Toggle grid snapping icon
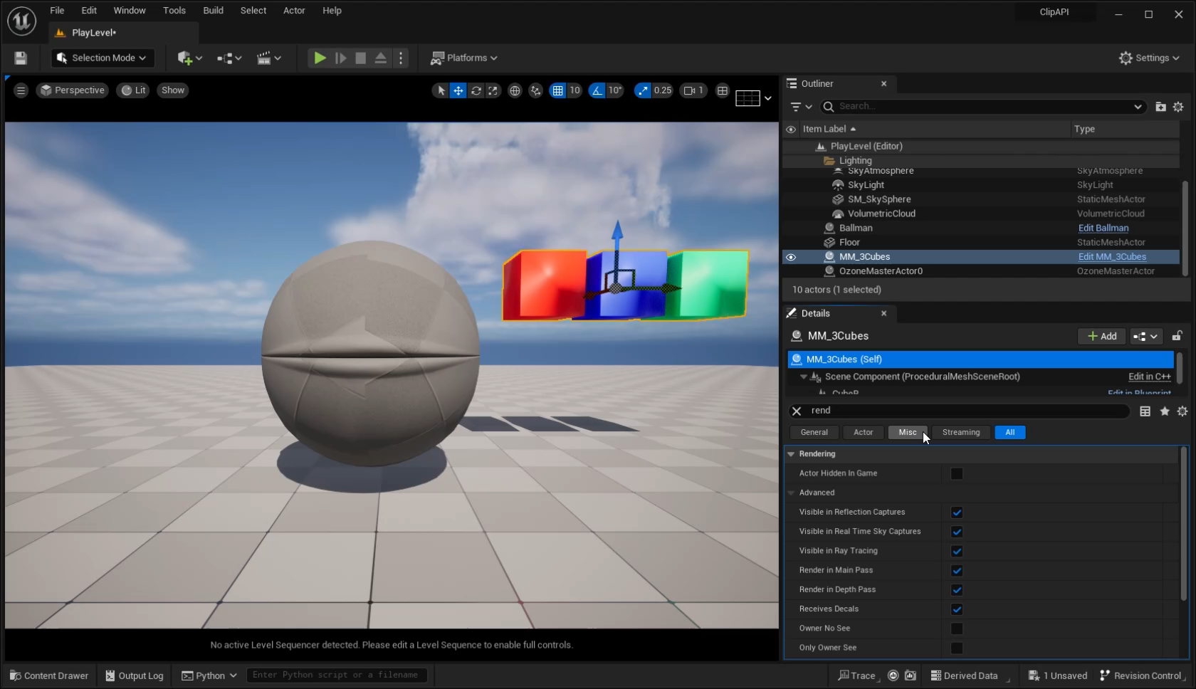This screenshot has width=1196, height=689. click(x=557, y=90)
